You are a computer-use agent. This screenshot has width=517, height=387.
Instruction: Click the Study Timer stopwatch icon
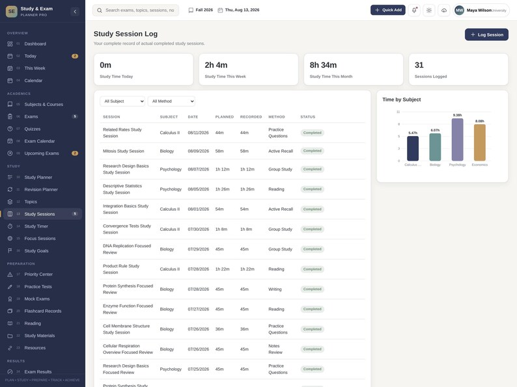click(x=10, y=226)
